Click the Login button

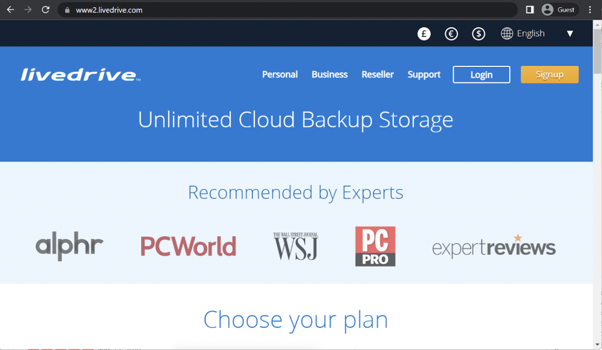click(481, 74)
